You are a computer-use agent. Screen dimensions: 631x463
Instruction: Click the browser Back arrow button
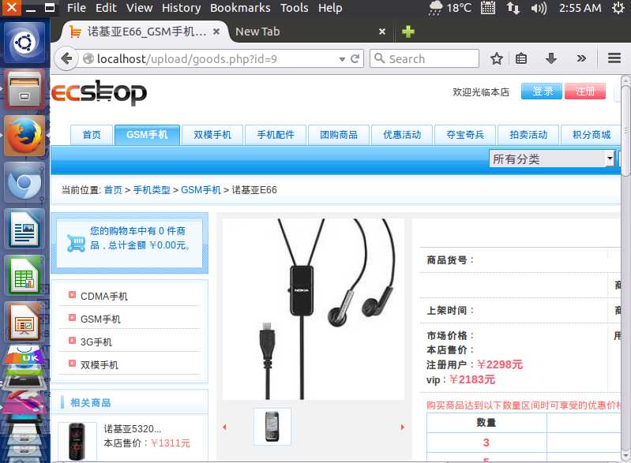coord(66,58)
